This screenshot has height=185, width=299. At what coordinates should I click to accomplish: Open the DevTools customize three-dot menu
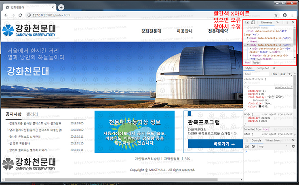287,23
